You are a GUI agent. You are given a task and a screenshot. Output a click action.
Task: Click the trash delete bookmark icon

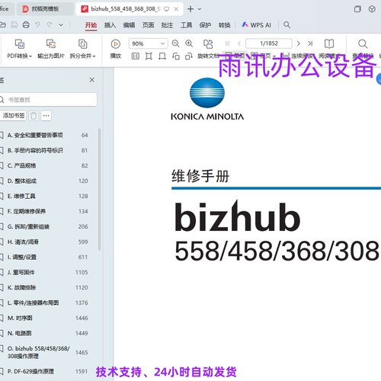[34, 116]
